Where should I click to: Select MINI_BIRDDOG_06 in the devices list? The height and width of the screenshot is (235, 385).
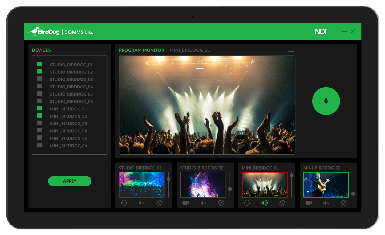pyautogui.click(x=68, y=146)
